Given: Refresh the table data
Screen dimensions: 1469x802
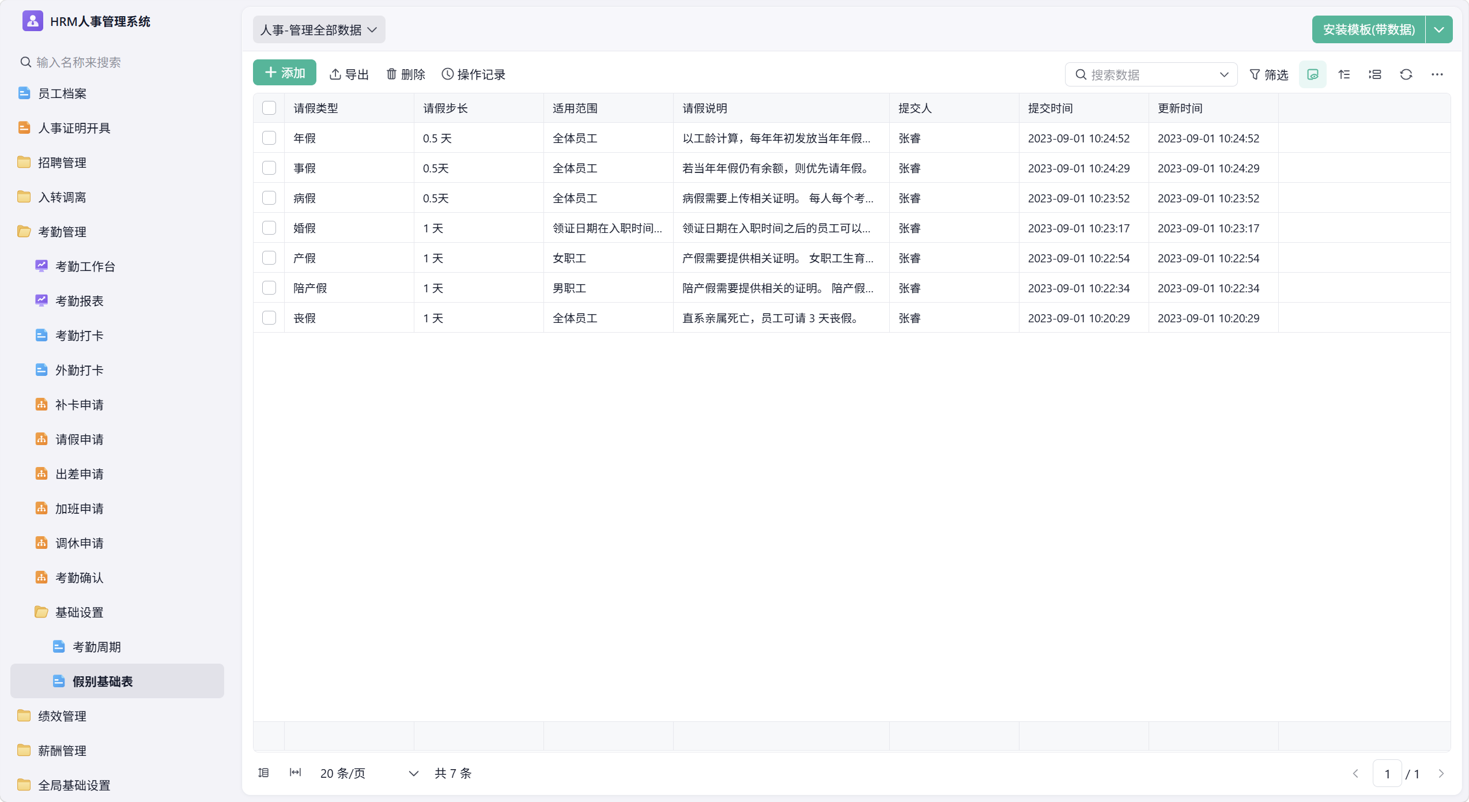Looking at the screenshot, I should click(x=1406, y=74).
